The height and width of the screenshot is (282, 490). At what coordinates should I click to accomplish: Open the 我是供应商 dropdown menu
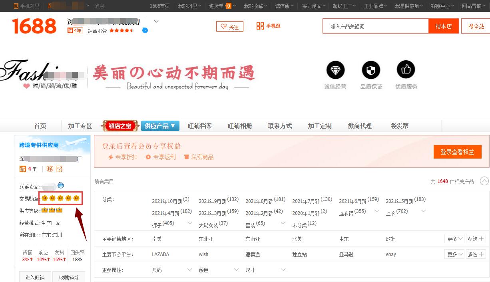(409, 6)
